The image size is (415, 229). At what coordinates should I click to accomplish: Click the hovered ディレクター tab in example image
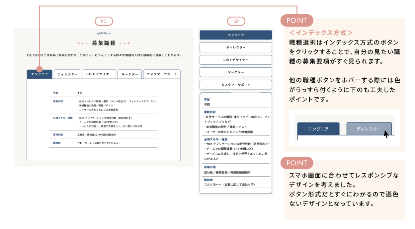(x=369, y=129)
